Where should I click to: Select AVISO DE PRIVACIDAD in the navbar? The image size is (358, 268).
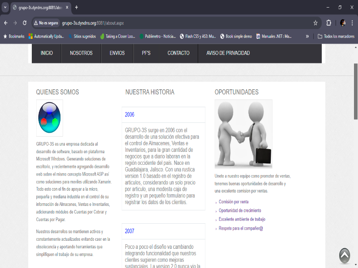[228, 53]
